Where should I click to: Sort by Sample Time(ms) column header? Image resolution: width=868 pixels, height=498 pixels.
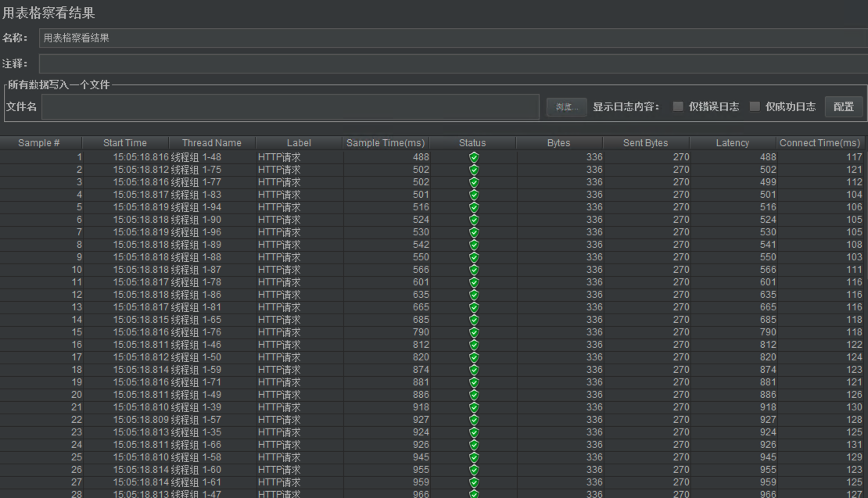point(386,143)
